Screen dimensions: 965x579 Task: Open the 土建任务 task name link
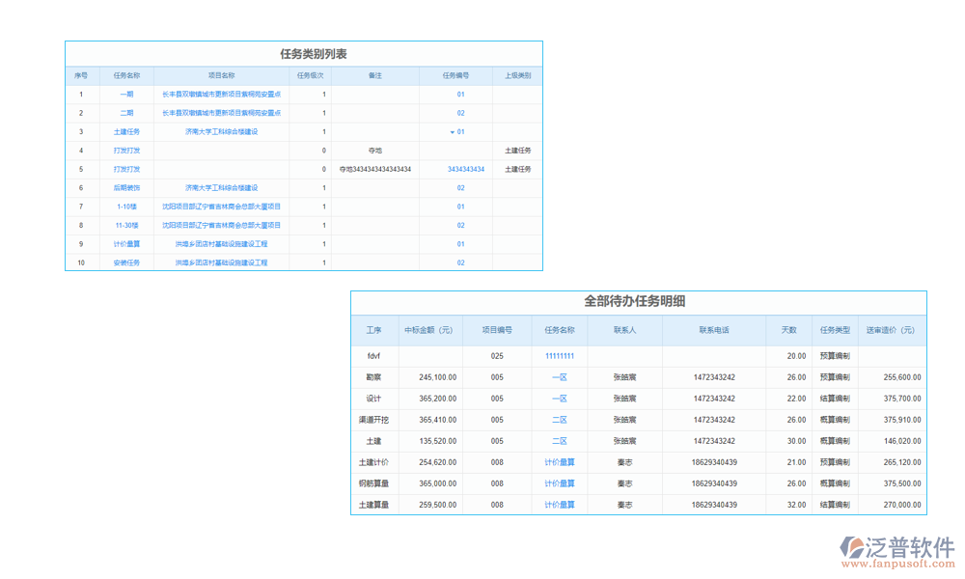(126, 132)
